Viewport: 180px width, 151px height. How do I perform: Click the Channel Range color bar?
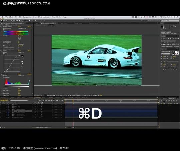pos(16,33)
